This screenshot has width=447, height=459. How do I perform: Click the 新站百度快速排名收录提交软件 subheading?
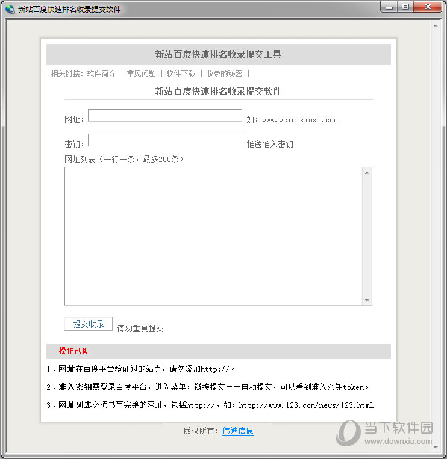click(x=218, y=91)
